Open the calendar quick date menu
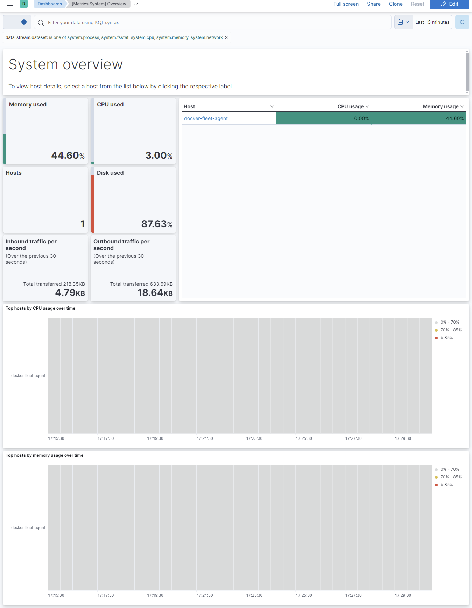 [403, 22]
